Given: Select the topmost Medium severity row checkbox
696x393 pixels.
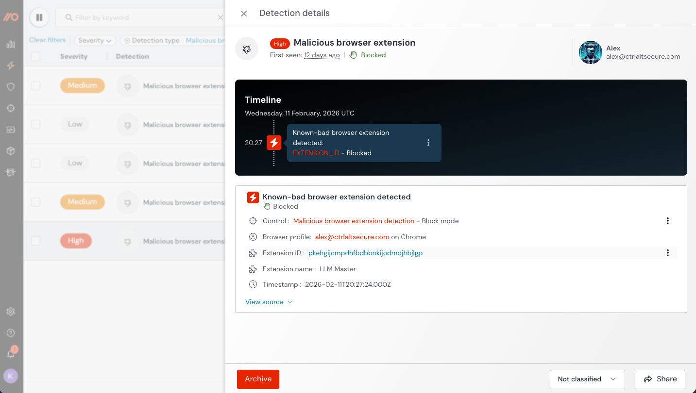Looking at the screenshot, I should [35, 85].
